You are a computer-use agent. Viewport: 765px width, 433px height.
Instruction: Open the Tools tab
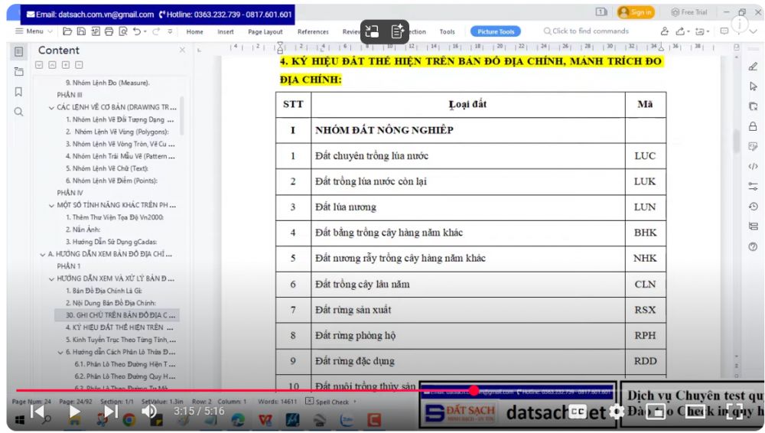447,31
